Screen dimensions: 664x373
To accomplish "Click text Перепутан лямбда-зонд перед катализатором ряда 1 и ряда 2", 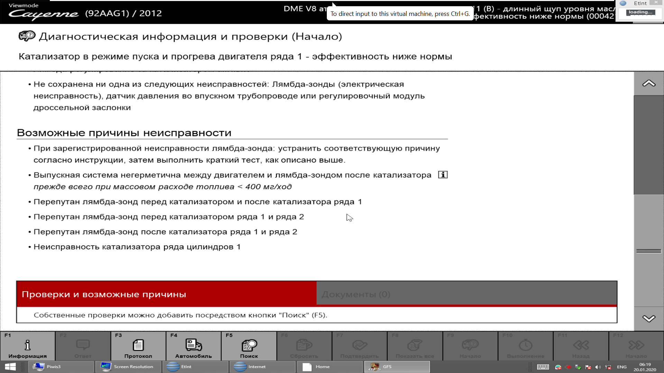I will [169, 217].
